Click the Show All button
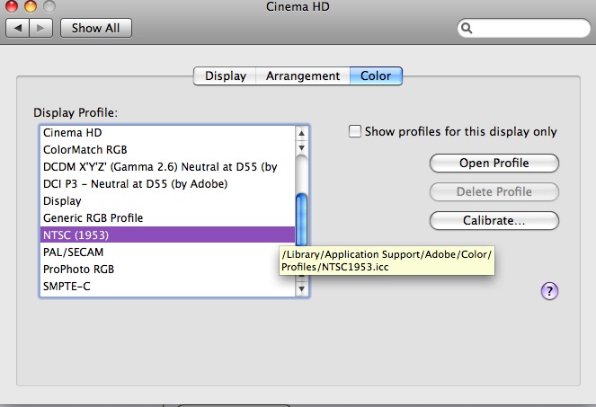 coord(96,28)
